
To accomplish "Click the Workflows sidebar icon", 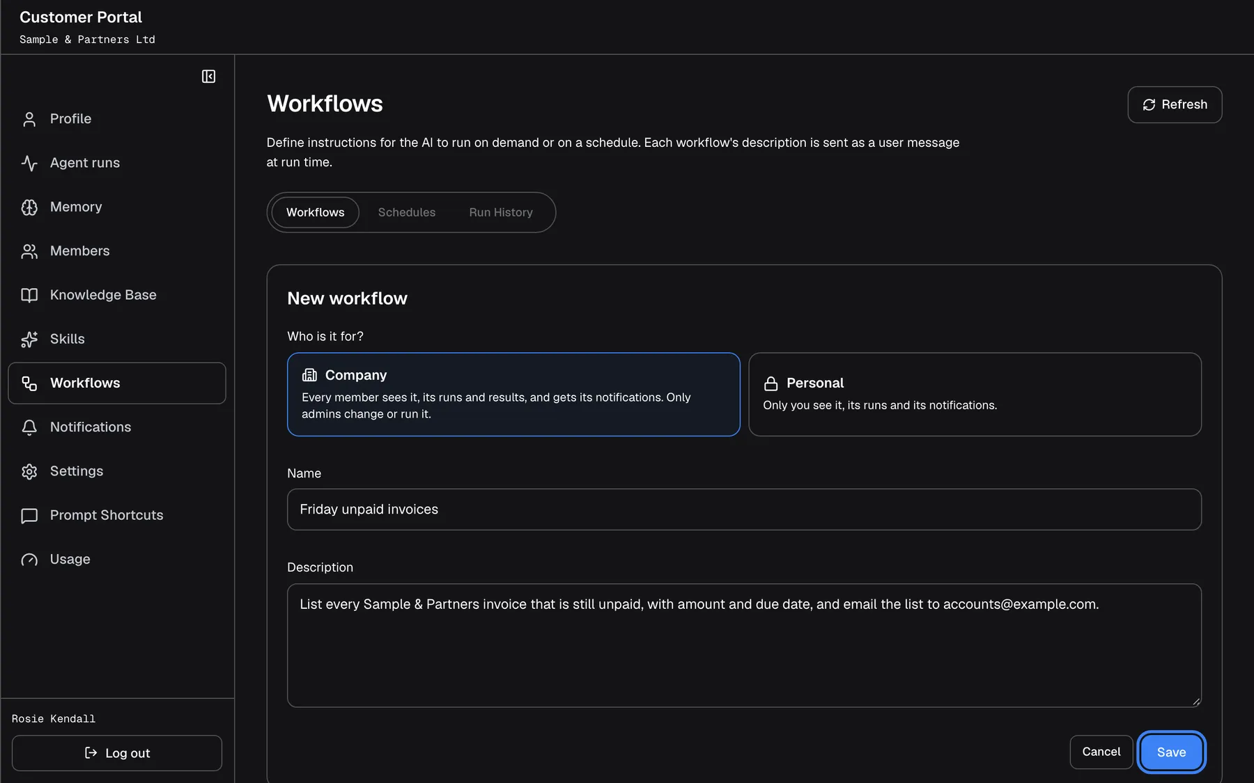I will [29, 383].
